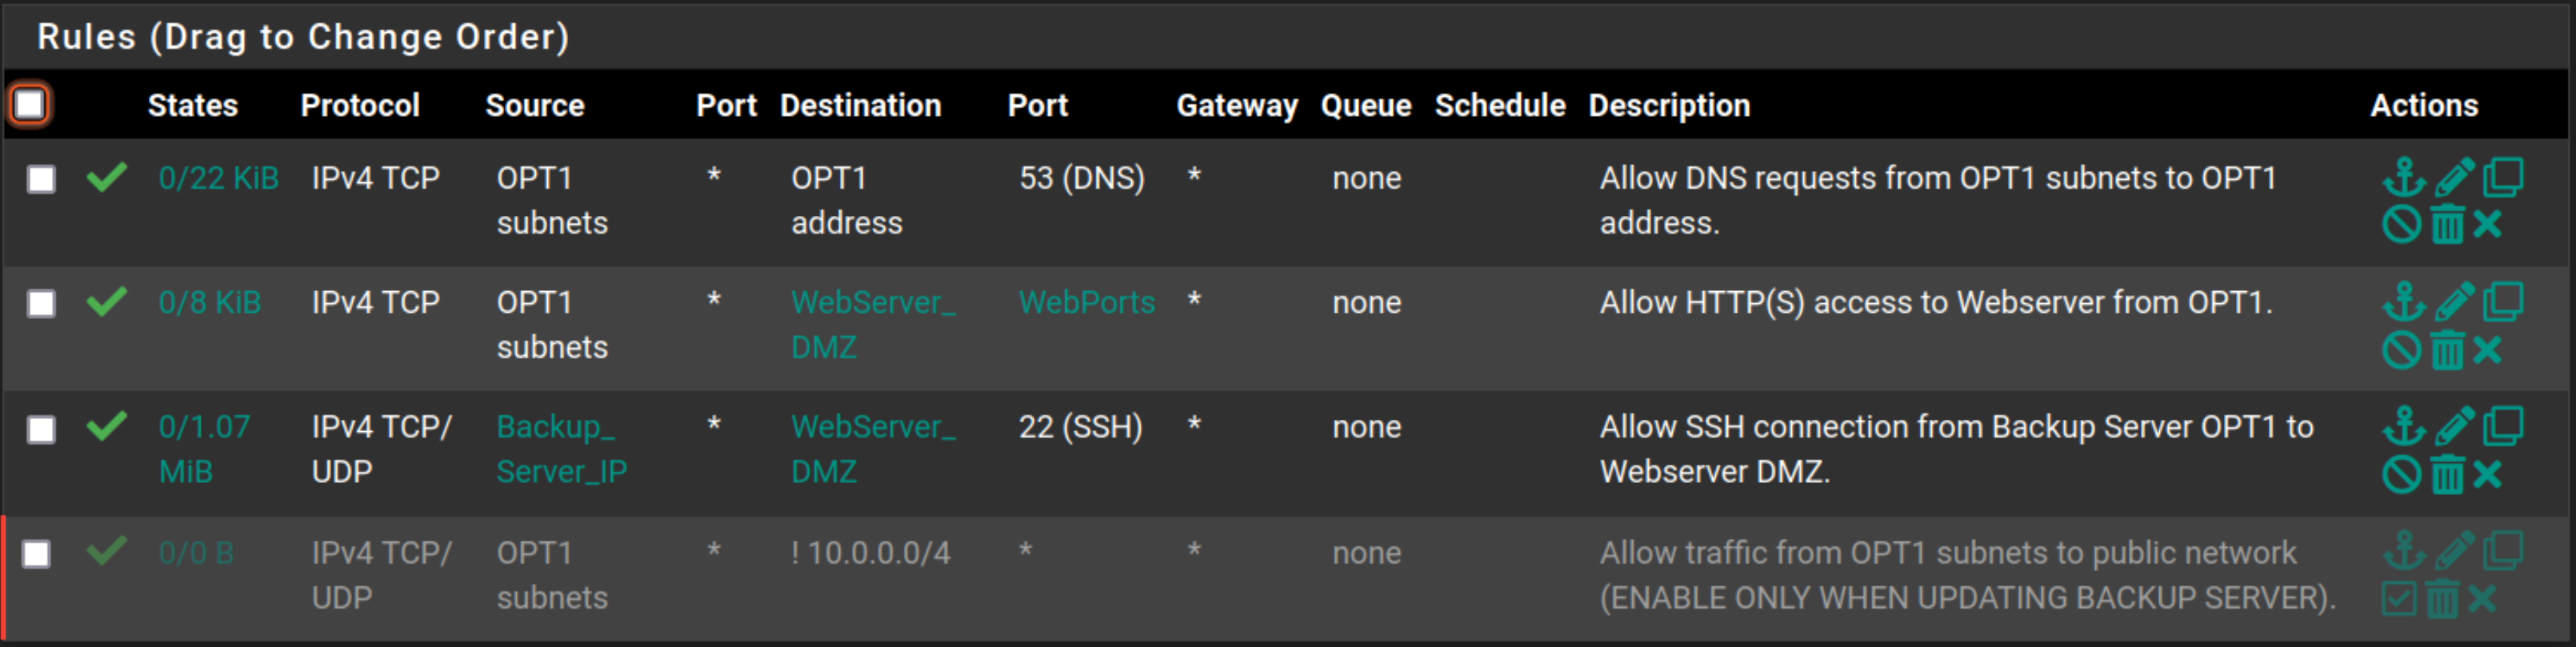Screen dimensions: 2576x647
Task: Disable the SSH Backup Server rule
Action: tap(2401, 475)
